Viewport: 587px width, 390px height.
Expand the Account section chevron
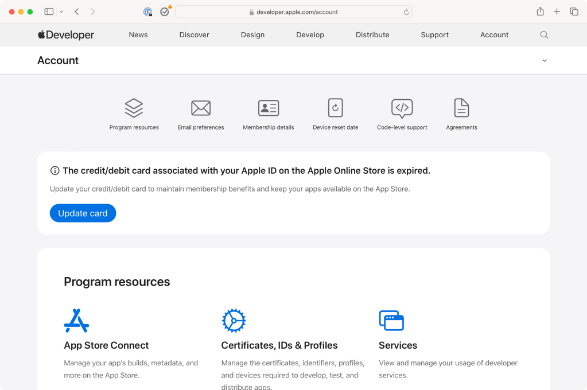click(x=545, y=61)
